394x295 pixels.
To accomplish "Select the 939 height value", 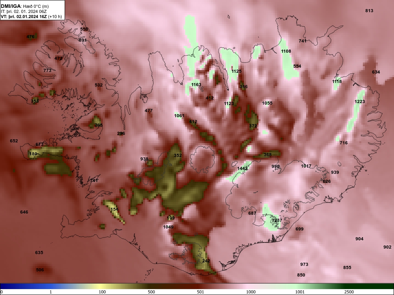I will tap(335, 172).
